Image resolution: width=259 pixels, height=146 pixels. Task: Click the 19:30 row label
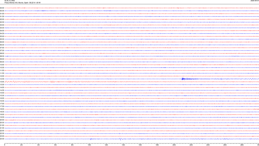(x=2, y=117)
